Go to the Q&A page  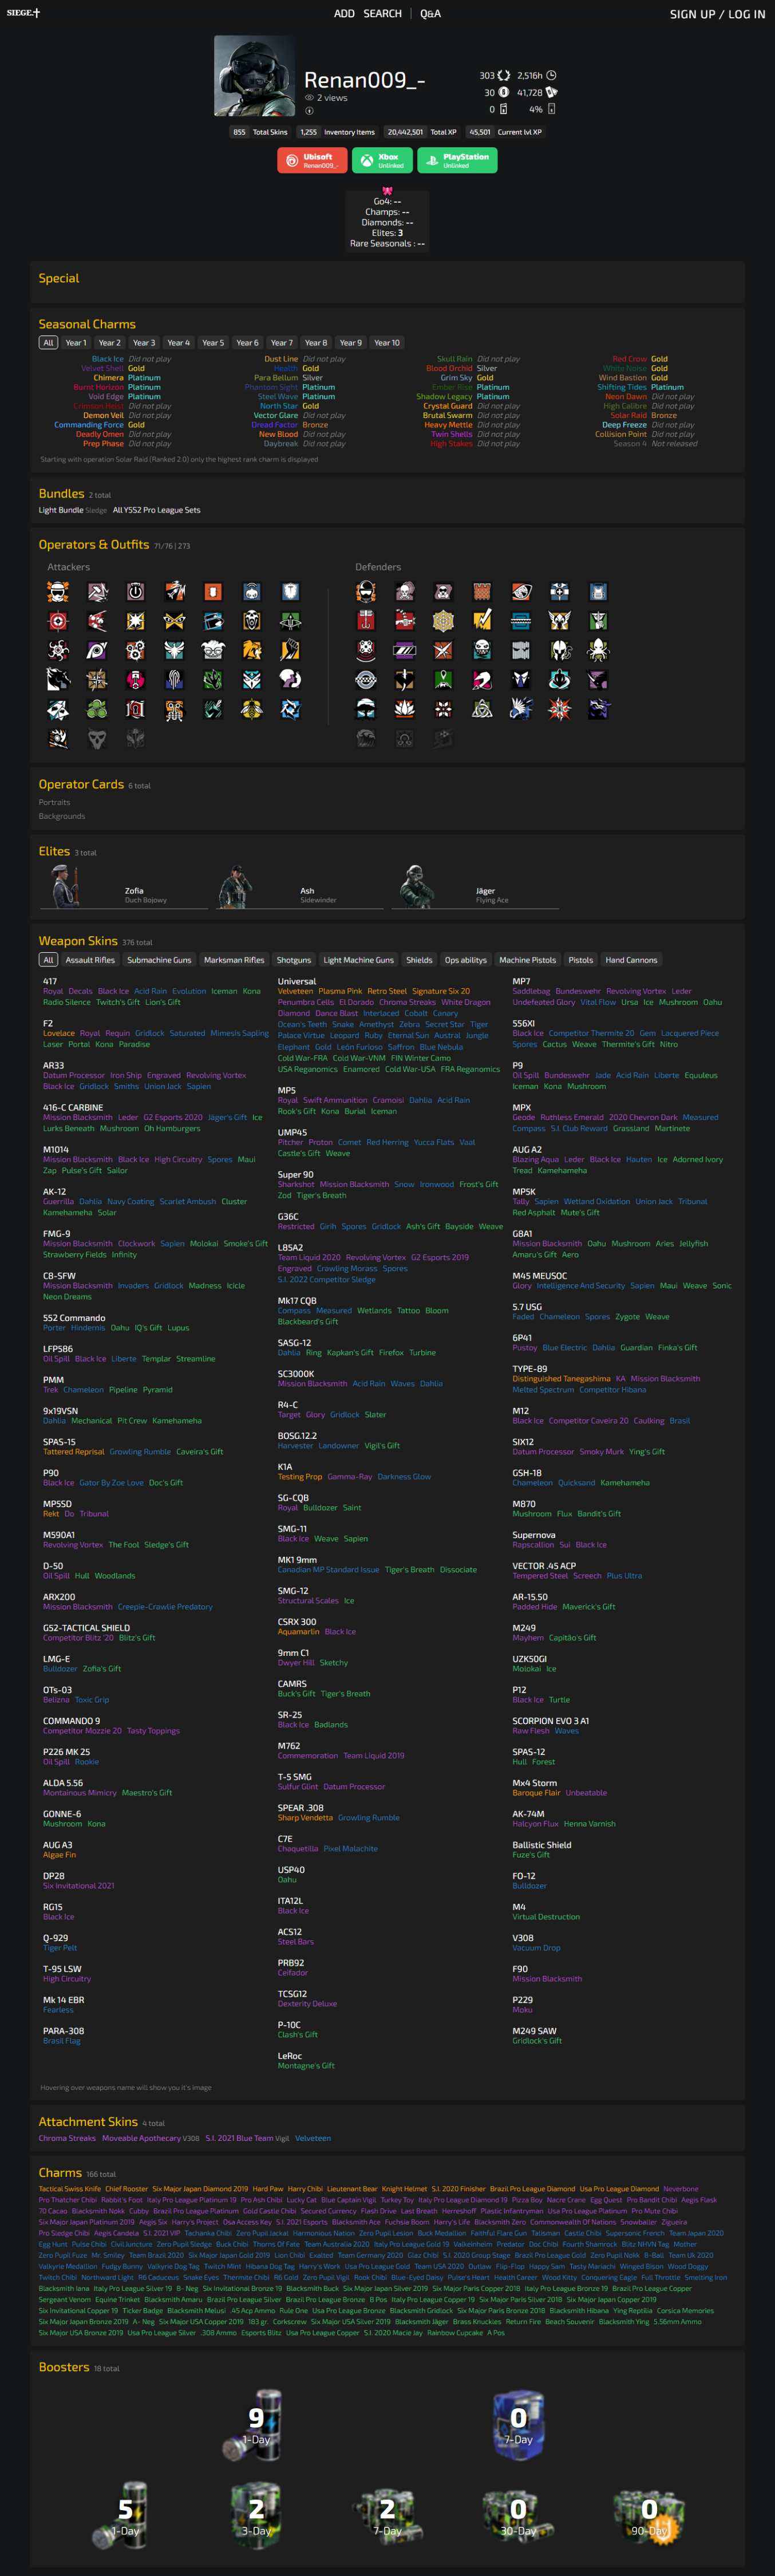point(430,14)
